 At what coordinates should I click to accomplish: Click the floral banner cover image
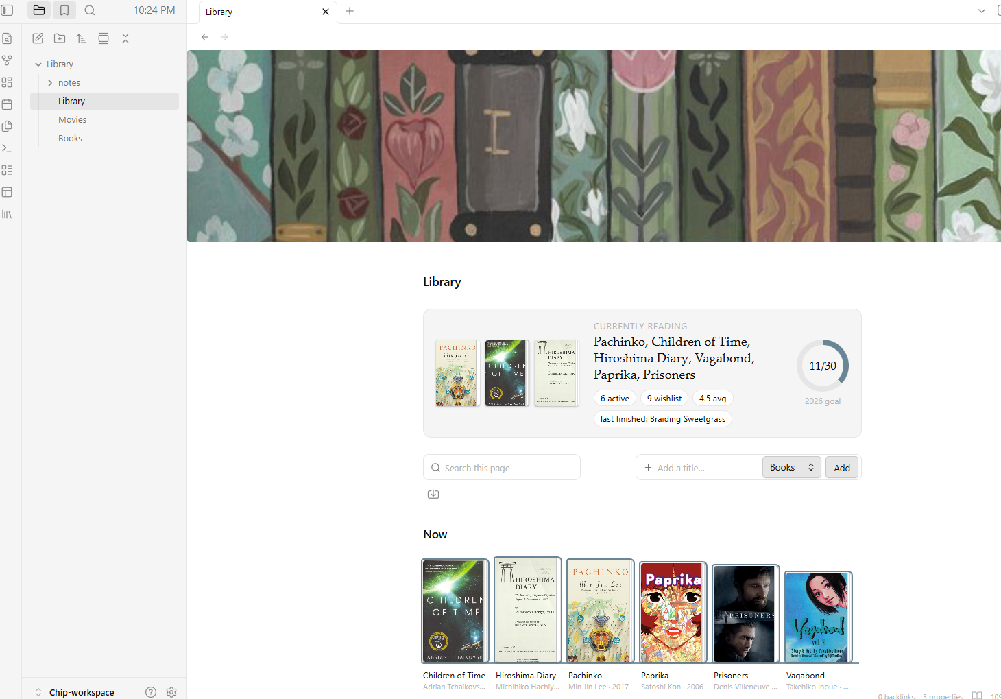point(594,146)
